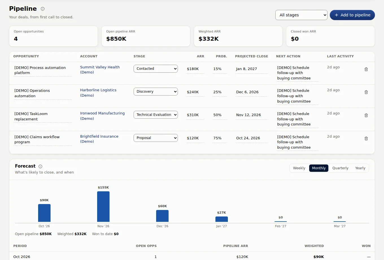Viewport: 384px width, 260px height.
Task: Switch forecast view to Yearly
Action: (x=360, y=168)
